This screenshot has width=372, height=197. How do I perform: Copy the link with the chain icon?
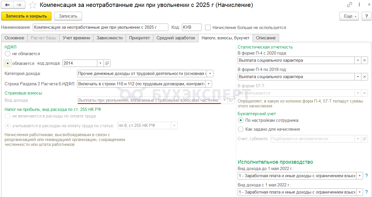[x=350, y=5]
